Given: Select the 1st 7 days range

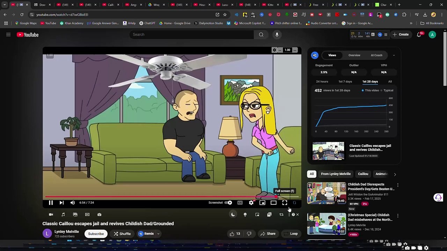Looking at the screenshot, I should pyautogui.click(x=345, y=82).
